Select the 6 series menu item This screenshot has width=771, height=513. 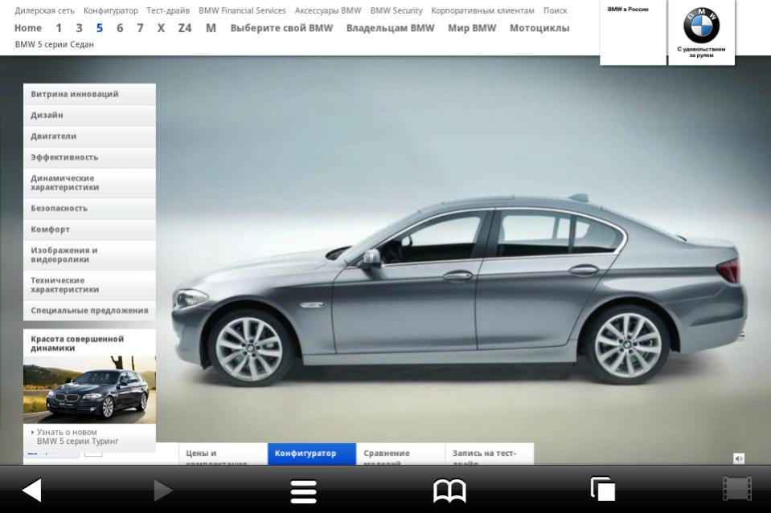click(120, 28)
